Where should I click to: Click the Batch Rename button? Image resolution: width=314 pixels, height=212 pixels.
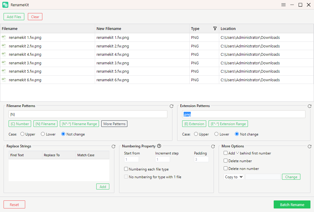(292, 205)
